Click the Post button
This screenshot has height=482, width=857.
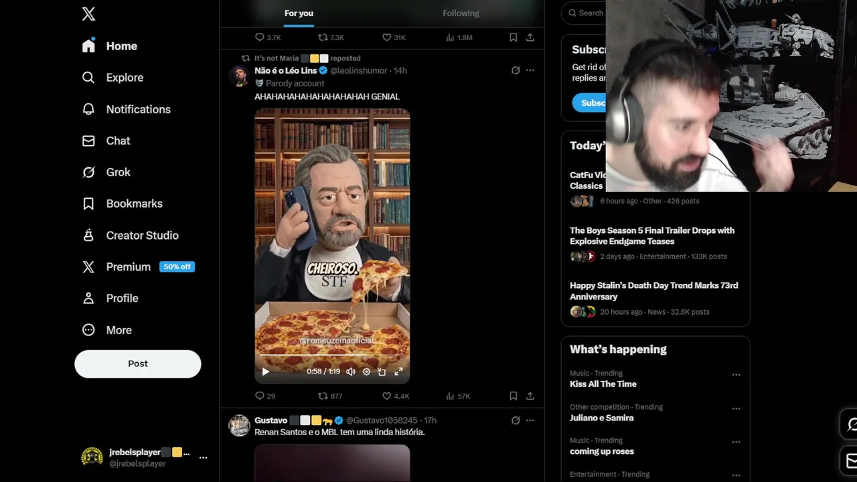[x=138, y=364]
